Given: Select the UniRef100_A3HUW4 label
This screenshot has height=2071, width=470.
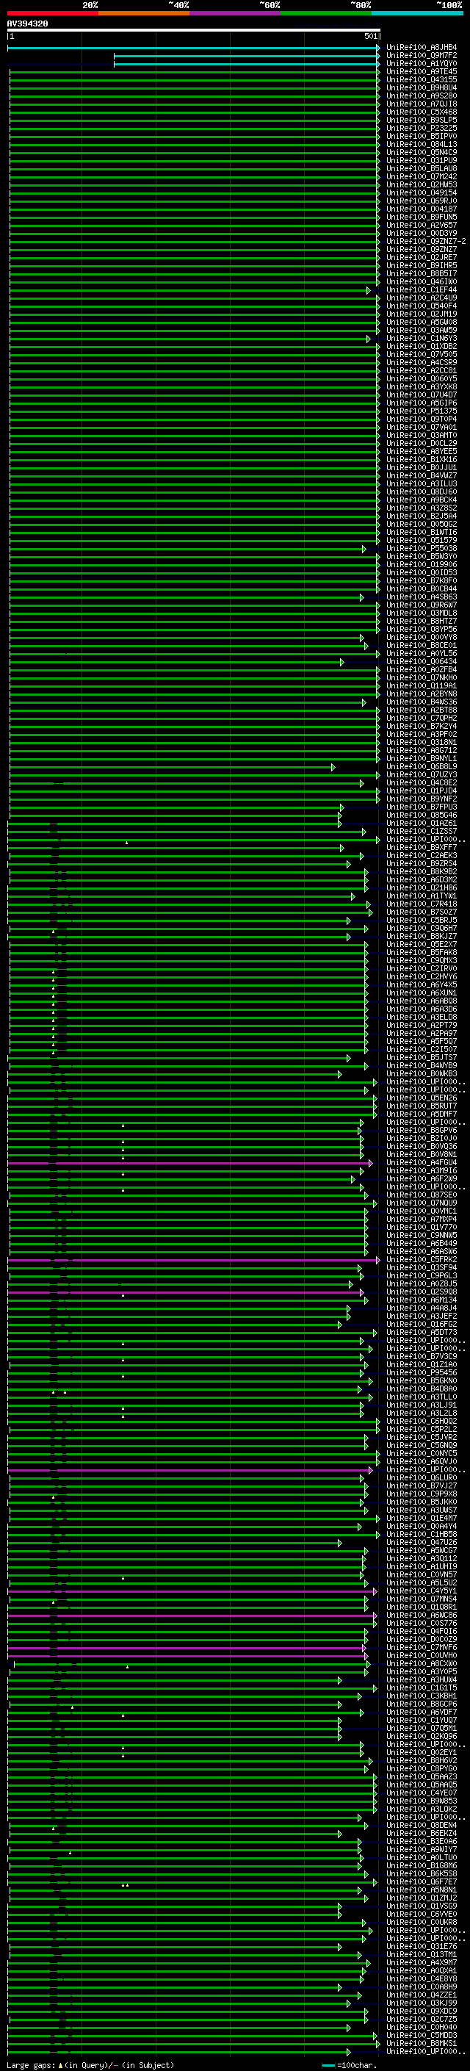Looking at the screenshot, I should pyautogui.click(x=421, y=1679).
